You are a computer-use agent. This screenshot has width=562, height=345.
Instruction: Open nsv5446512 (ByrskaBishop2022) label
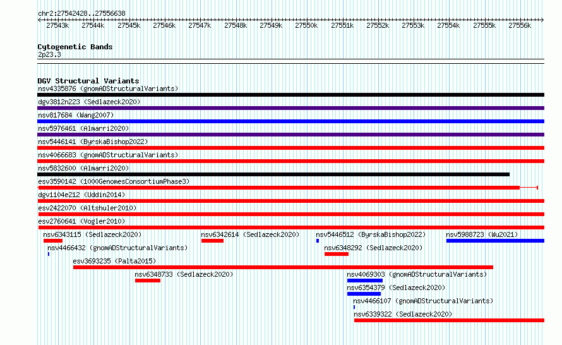click(x=371, y=234)
